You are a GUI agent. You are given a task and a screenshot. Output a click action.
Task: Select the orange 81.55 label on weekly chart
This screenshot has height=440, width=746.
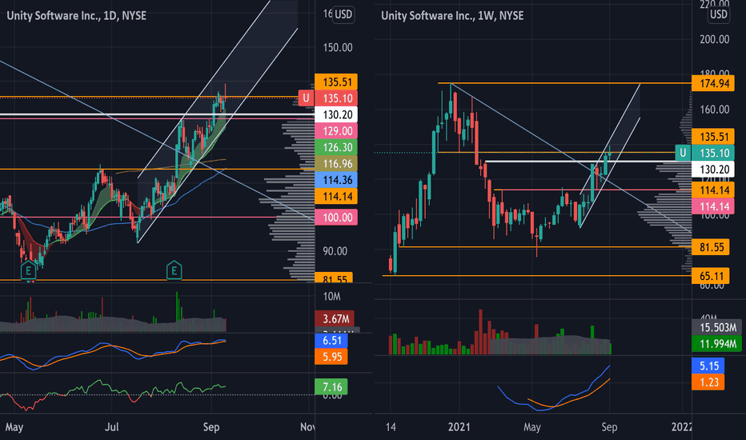[x=710, y=247]
